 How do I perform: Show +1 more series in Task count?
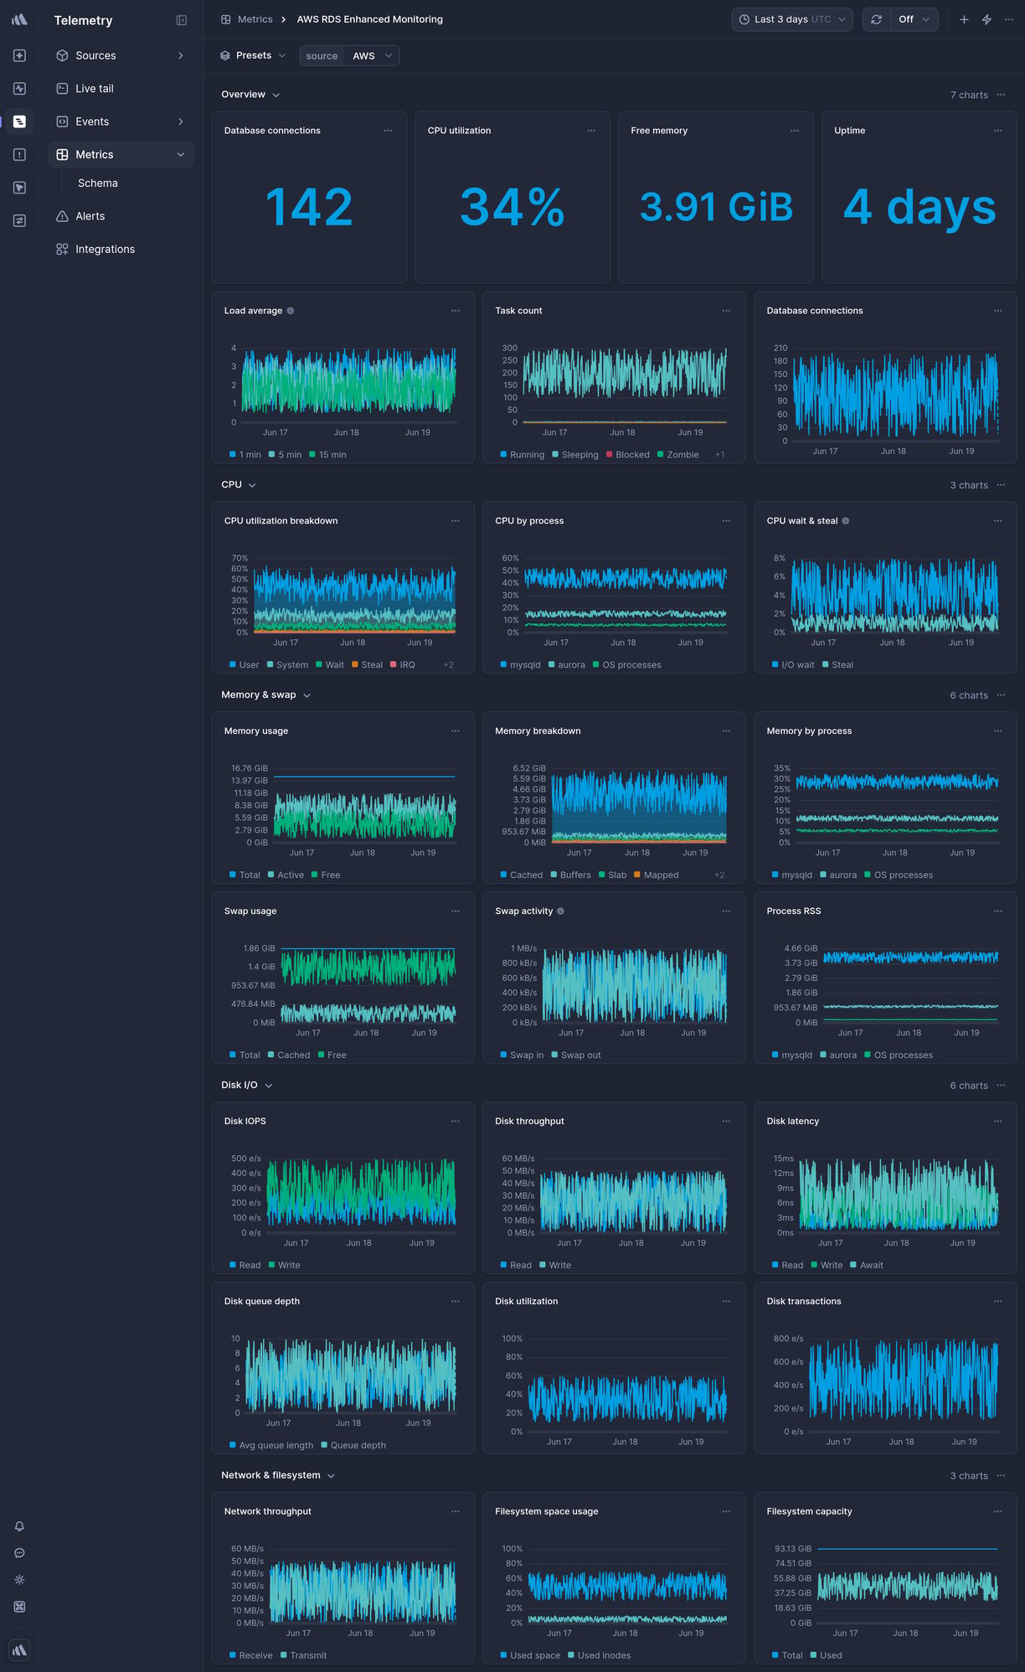pos(719,455)
